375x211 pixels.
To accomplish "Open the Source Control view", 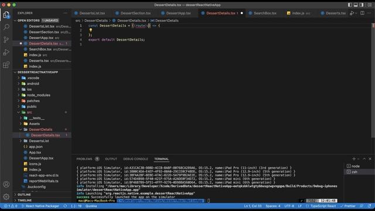I will (6, 39).
